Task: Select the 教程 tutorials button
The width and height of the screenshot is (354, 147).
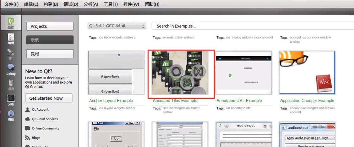Action: [x=50, y=54]
